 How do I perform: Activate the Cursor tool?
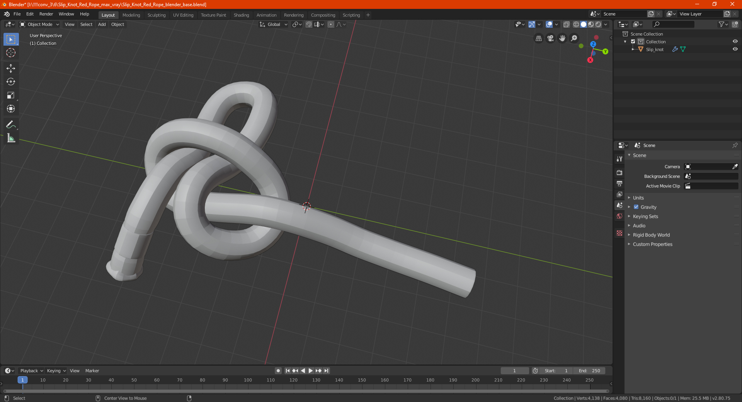[x=11, y=53]
